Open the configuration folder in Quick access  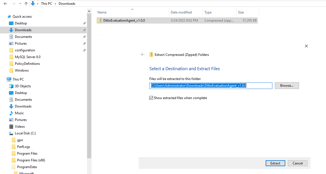coord(25,50)
